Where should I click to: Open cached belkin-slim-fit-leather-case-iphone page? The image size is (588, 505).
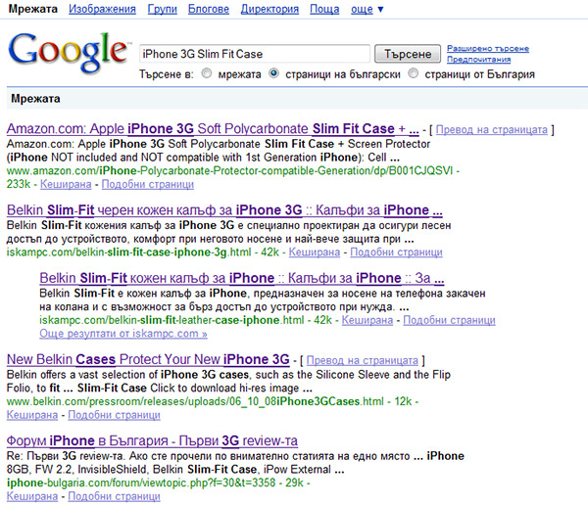pos(367,320)
